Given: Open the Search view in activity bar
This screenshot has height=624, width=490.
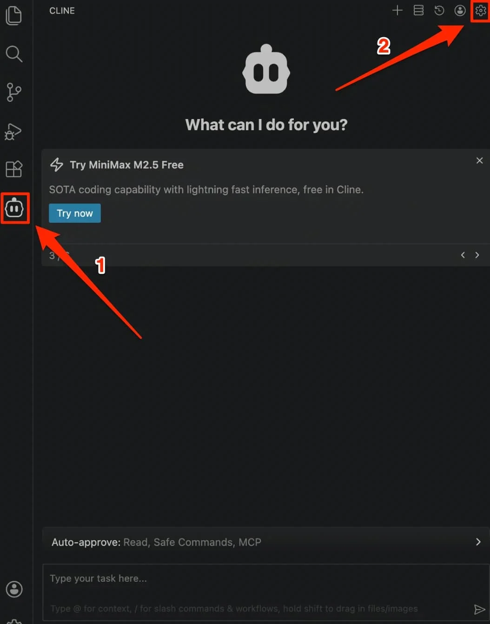Looking at the screenshot, I should pos(14,54).
